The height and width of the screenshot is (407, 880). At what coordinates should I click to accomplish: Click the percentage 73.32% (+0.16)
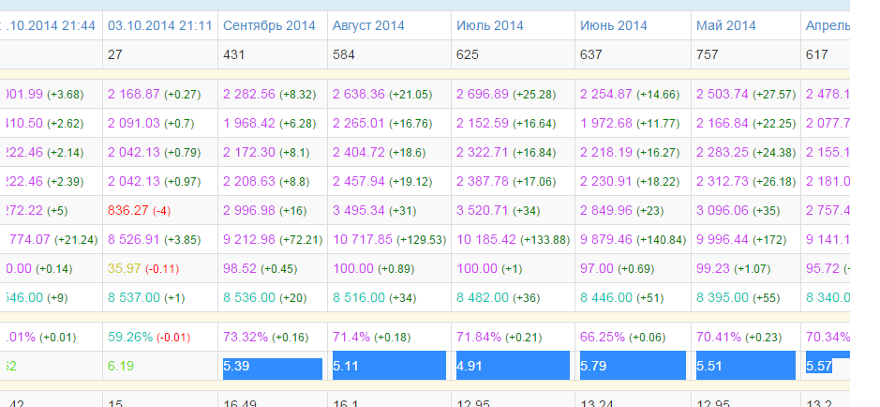[266, 338]
